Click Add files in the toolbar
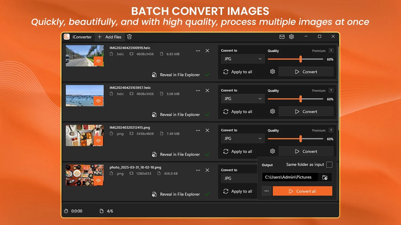This screenshot has height=225, width=401. pos(110,37)
